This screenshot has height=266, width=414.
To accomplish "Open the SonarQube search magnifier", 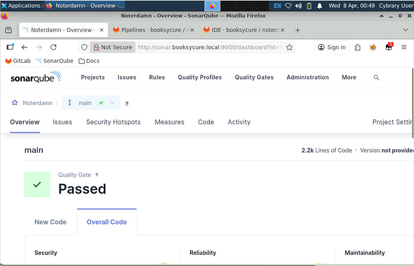I will (376, 78).
